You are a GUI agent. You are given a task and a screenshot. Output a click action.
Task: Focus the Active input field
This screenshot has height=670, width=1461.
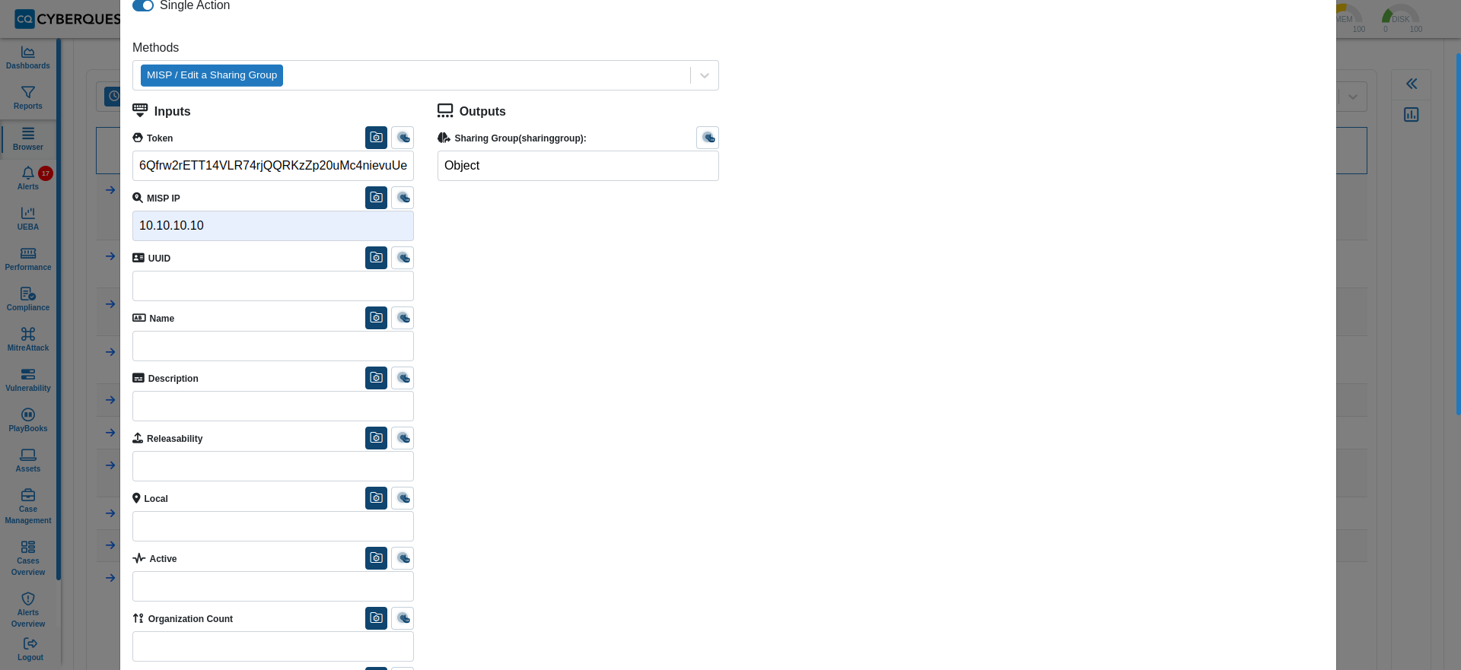(x=273, y=586)
